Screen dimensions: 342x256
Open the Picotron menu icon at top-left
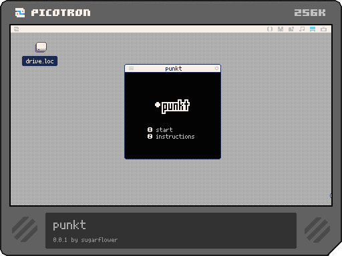[16, 29]
